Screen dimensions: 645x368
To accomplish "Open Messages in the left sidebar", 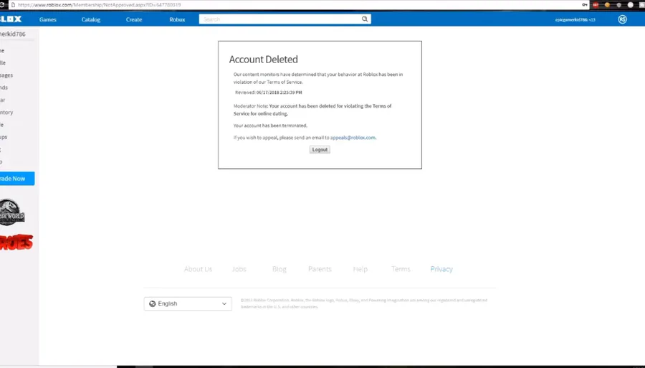I will click(6, 75).
